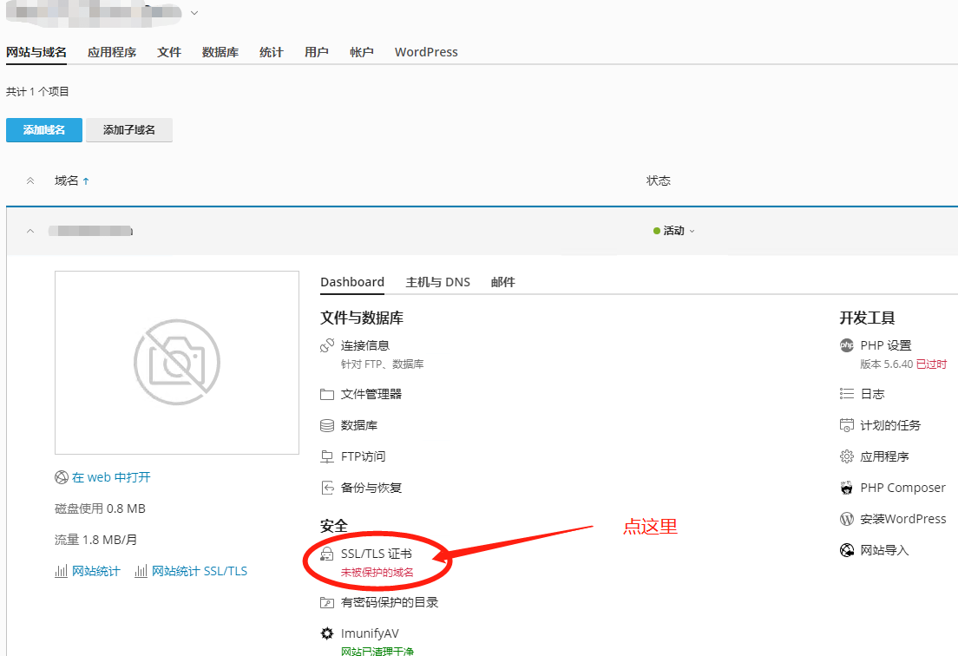Click the bar chart icon beside 网站统计

point(61,571)
